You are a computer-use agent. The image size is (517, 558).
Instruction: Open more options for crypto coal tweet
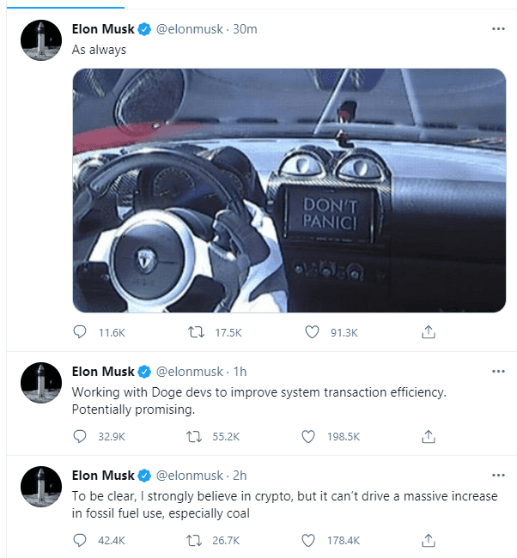(x=497, y=475)
